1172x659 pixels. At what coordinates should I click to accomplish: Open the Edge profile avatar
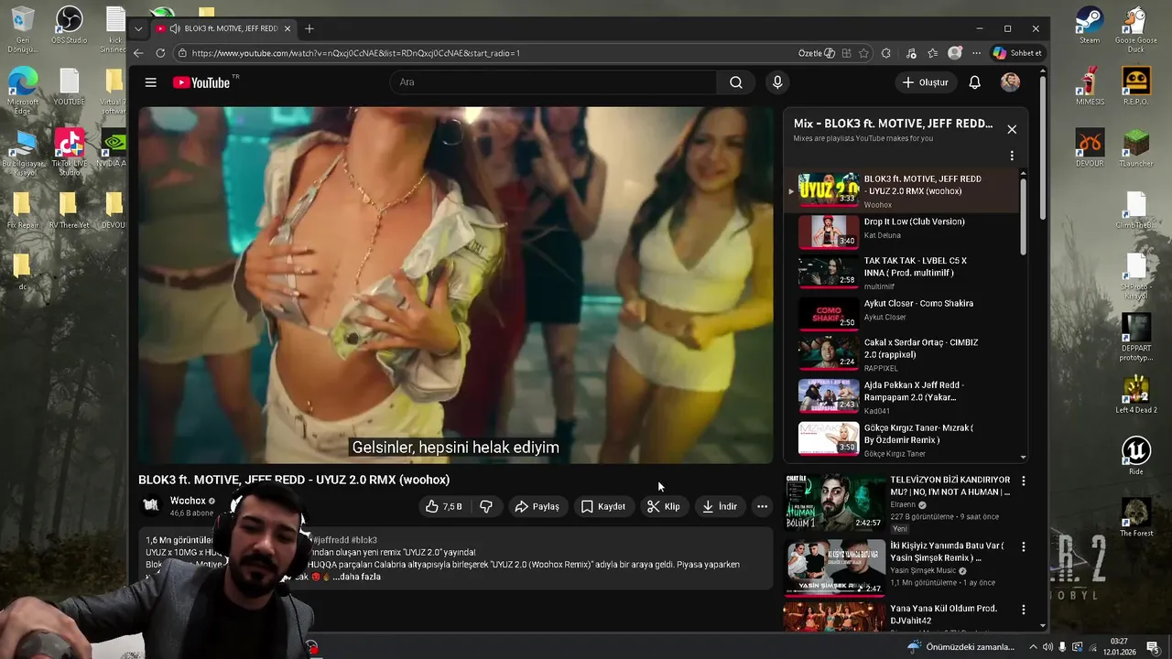955,53
